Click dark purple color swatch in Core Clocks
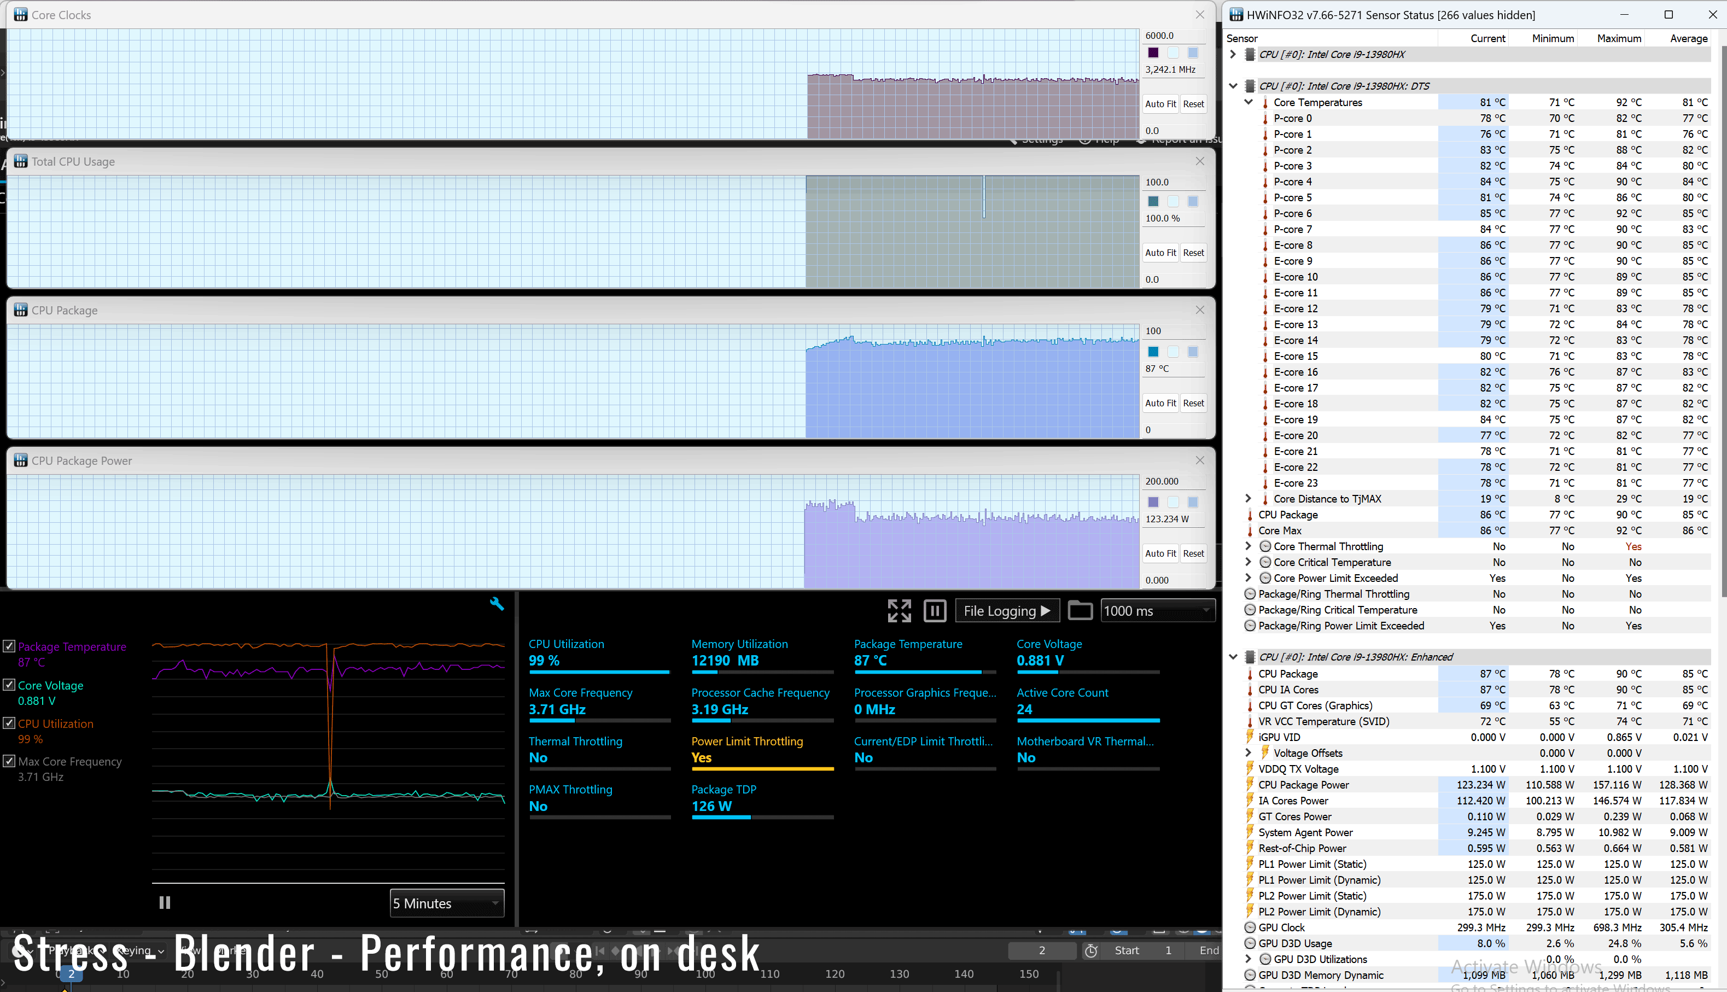The width and height of the screenshot is (1727, 992). [1153, 52]
